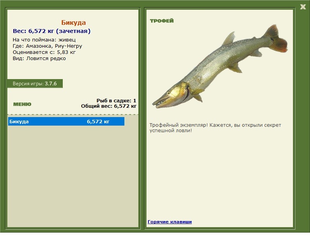Image resolution: width=310 pixels, height=238 pixels.
Task: Open the Горячие клавиши link
Action: (170, 222)
